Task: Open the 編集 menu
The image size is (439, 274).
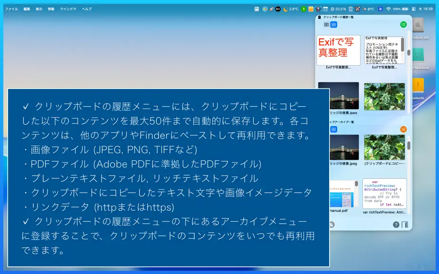Action: click(27, 9)
